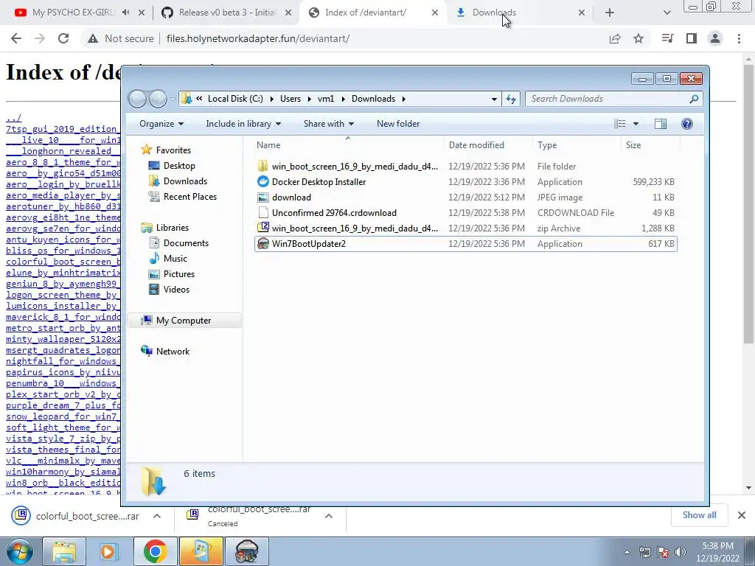Open Windows Media Player from taskbar
The width and height of the screenshot is (755, 566).
109,551
